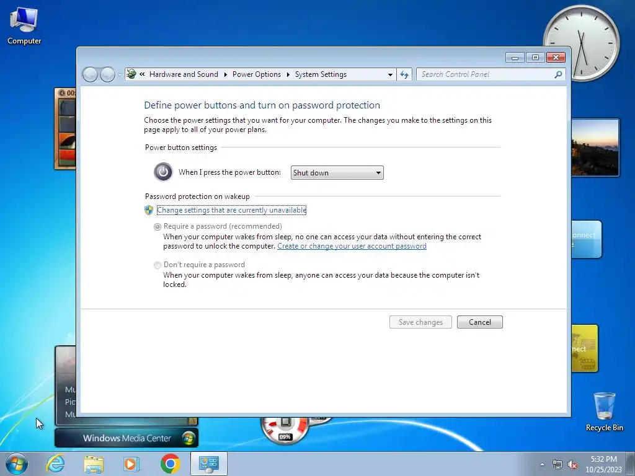The image size is (635, 476).
Task: Launch Internet Explorer from taskbar
Action: [55, 464]
